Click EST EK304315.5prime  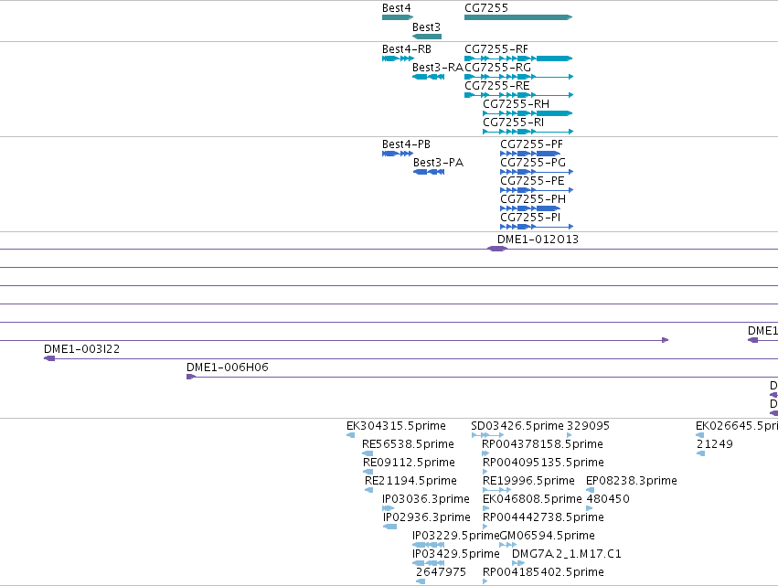coord(351,435)
